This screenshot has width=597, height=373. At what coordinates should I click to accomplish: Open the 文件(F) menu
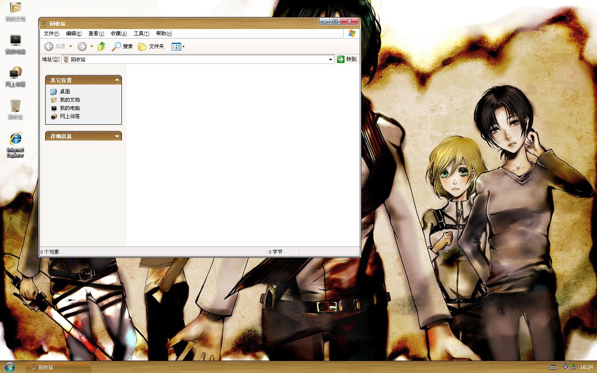51,34
